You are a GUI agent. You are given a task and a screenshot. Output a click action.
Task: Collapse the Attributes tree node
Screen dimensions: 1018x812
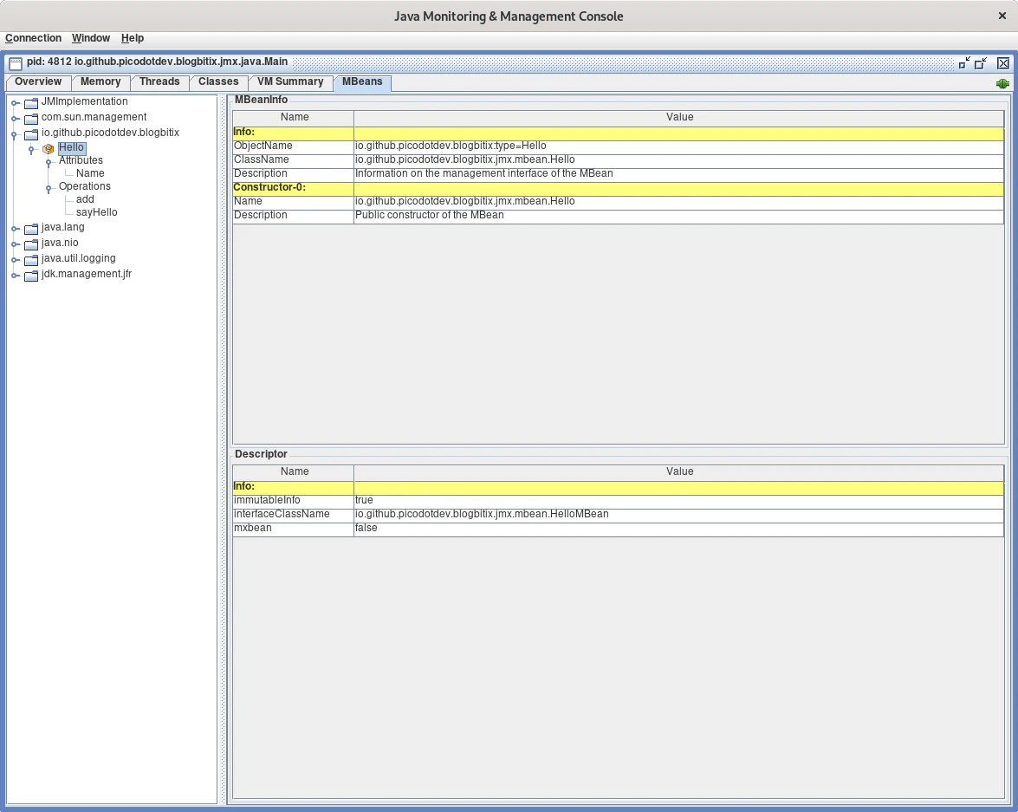point(49,162)
